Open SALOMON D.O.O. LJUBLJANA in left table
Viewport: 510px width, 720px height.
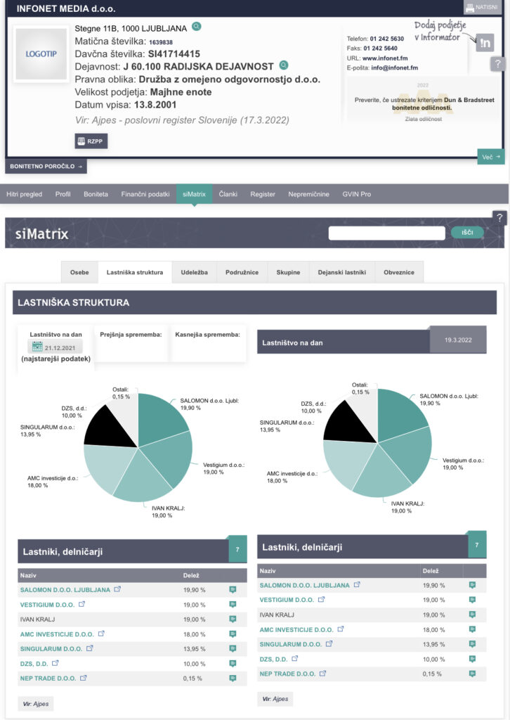coord(65,590)
